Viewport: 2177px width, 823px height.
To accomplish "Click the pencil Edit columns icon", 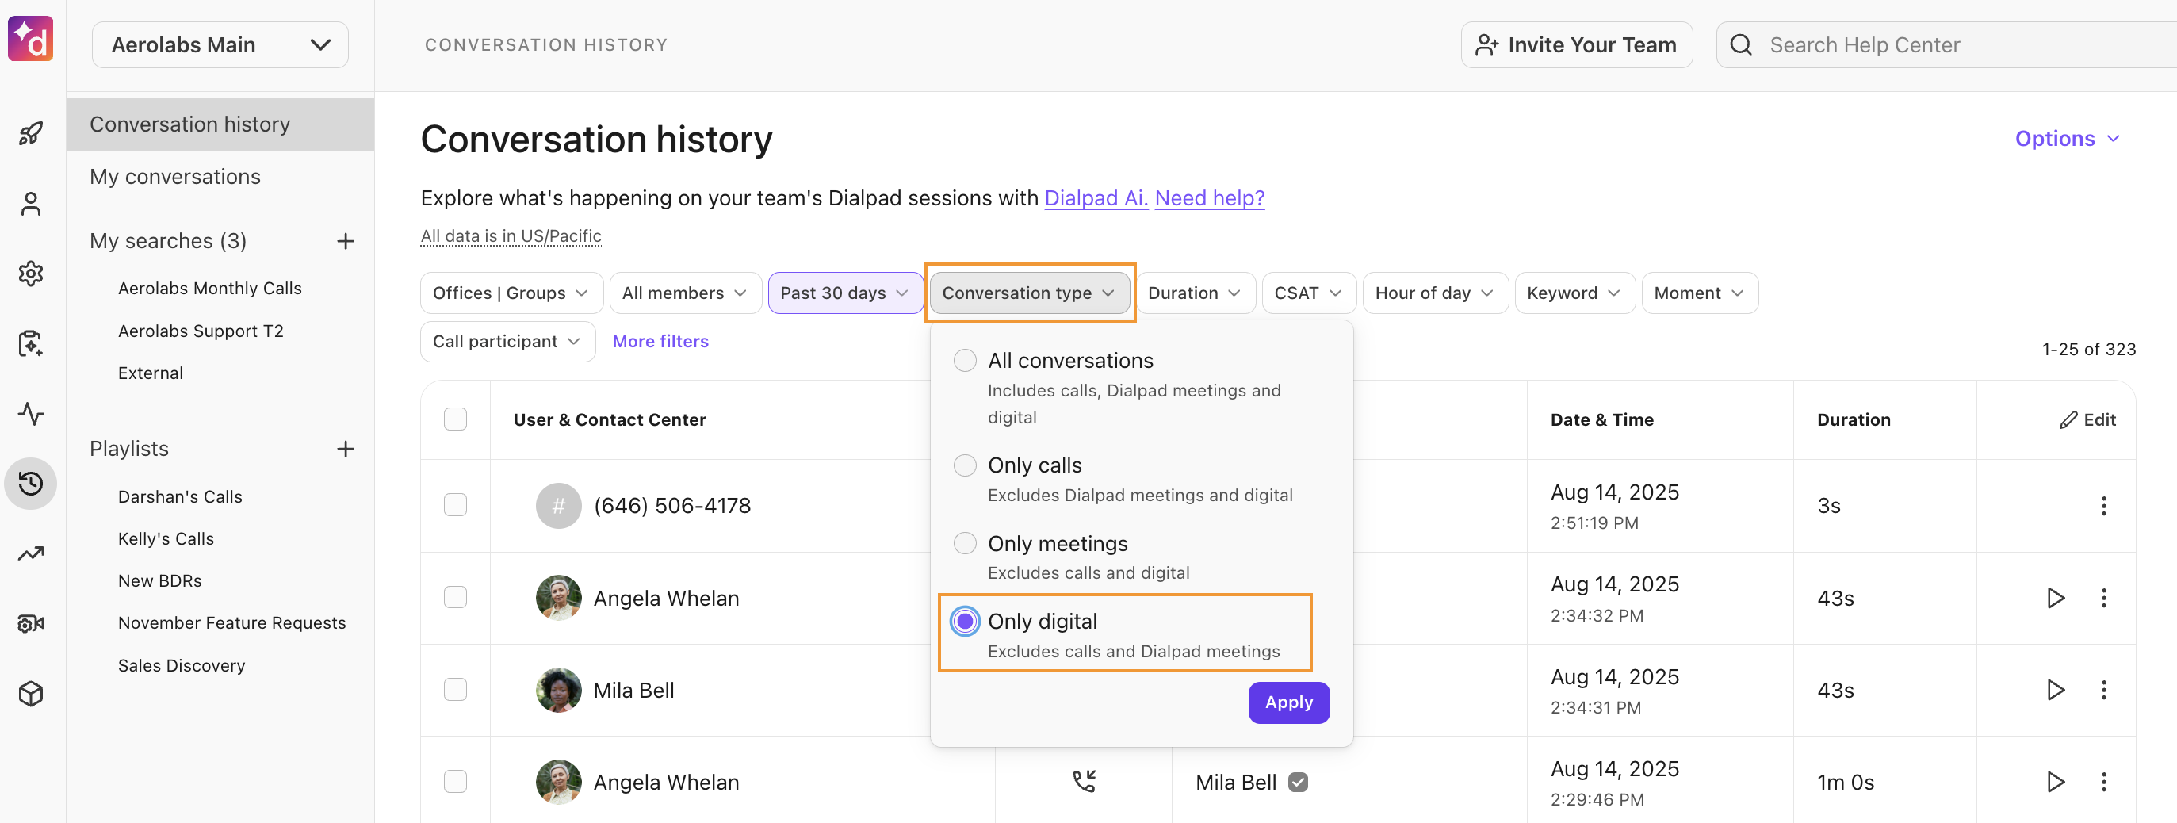I will click(2068, 421).
